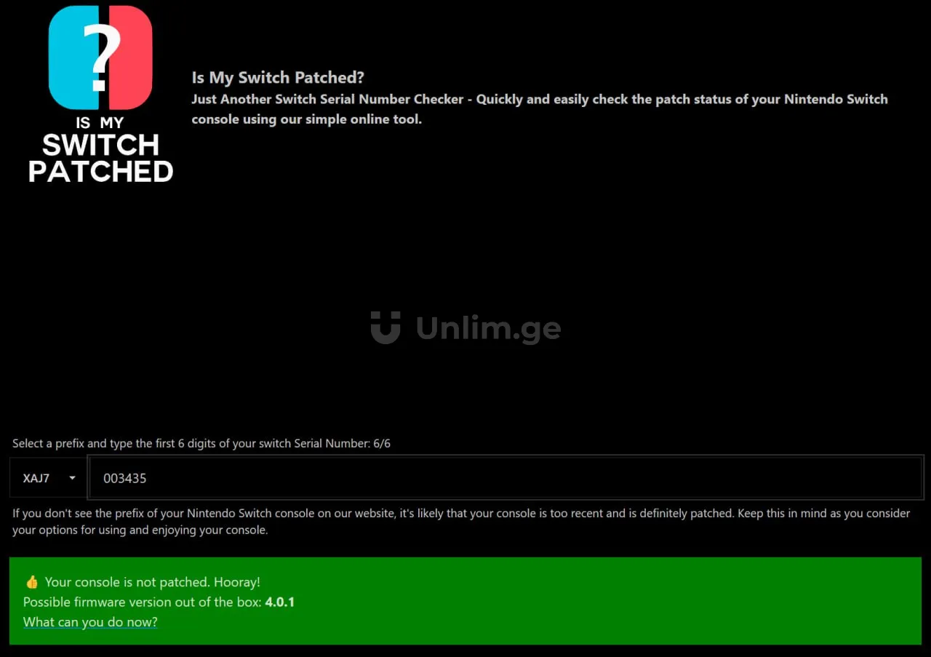Click the "Just Another Switch Serial Number Checker" description

[540, 109]
